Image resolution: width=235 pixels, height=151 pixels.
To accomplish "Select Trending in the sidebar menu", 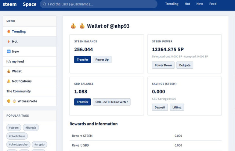I will (29, 31).
